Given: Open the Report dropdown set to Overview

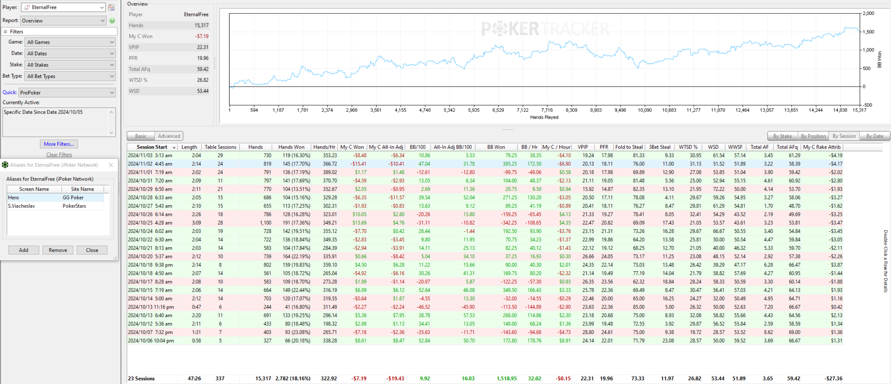Looking at the screenshot, I should (63, 21).
